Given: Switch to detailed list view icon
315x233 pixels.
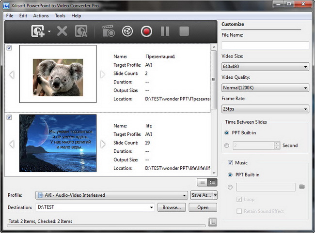Looking at the screenshot, I should coord(212,182).
